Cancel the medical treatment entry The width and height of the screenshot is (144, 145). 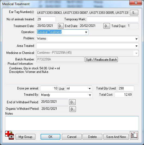coord(72,137)
